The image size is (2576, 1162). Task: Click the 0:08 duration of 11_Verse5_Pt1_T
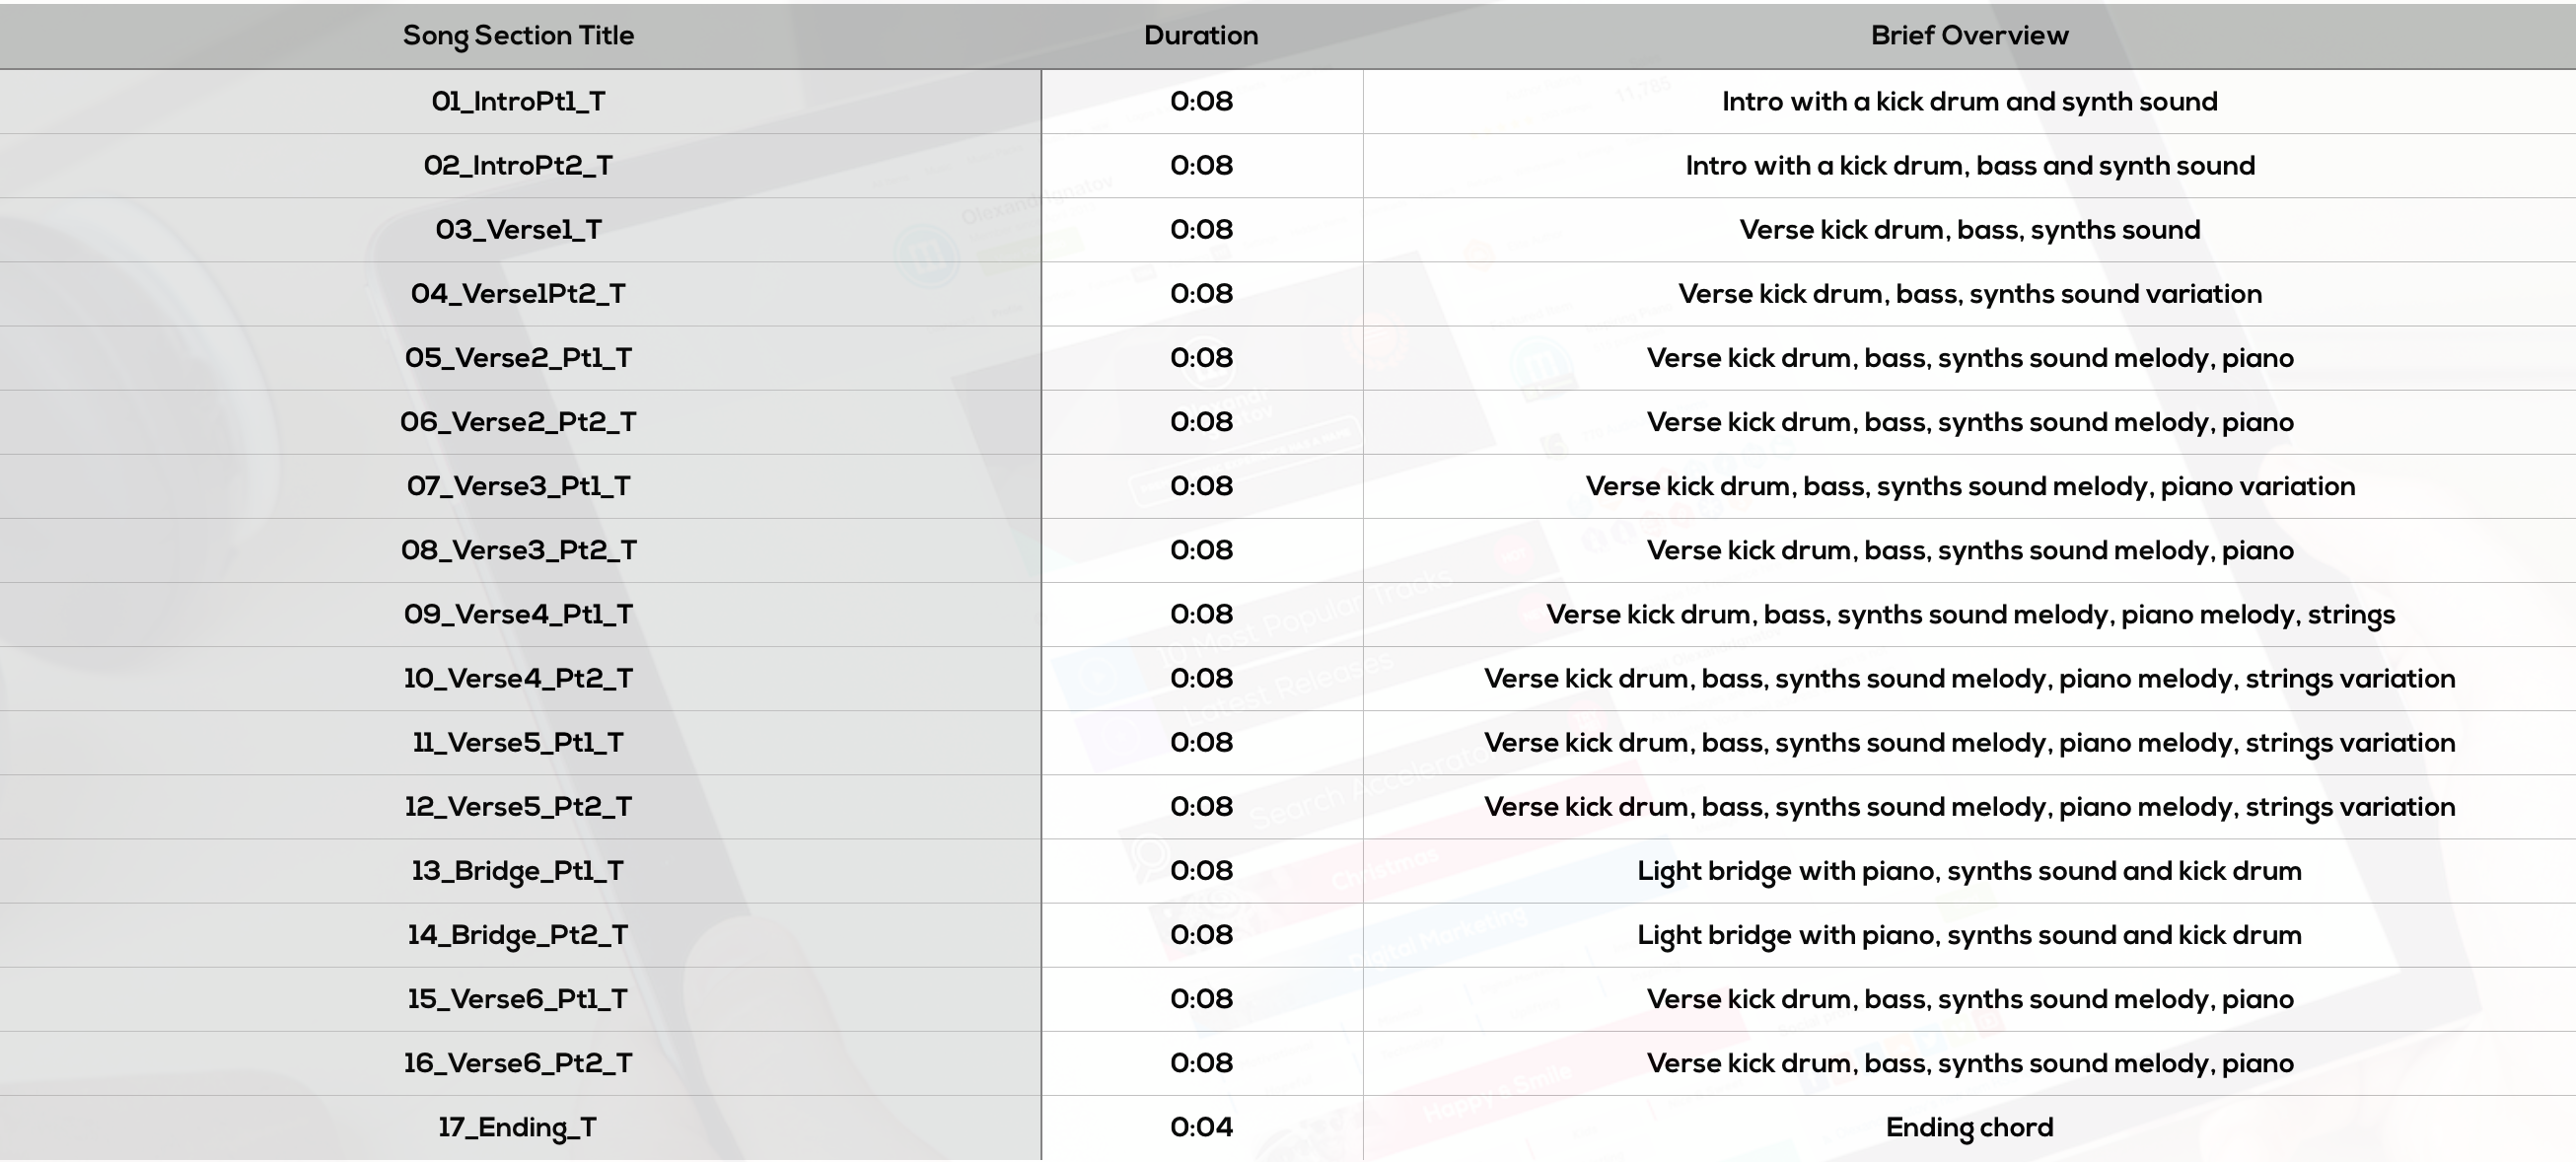[x=1201, y=741]
